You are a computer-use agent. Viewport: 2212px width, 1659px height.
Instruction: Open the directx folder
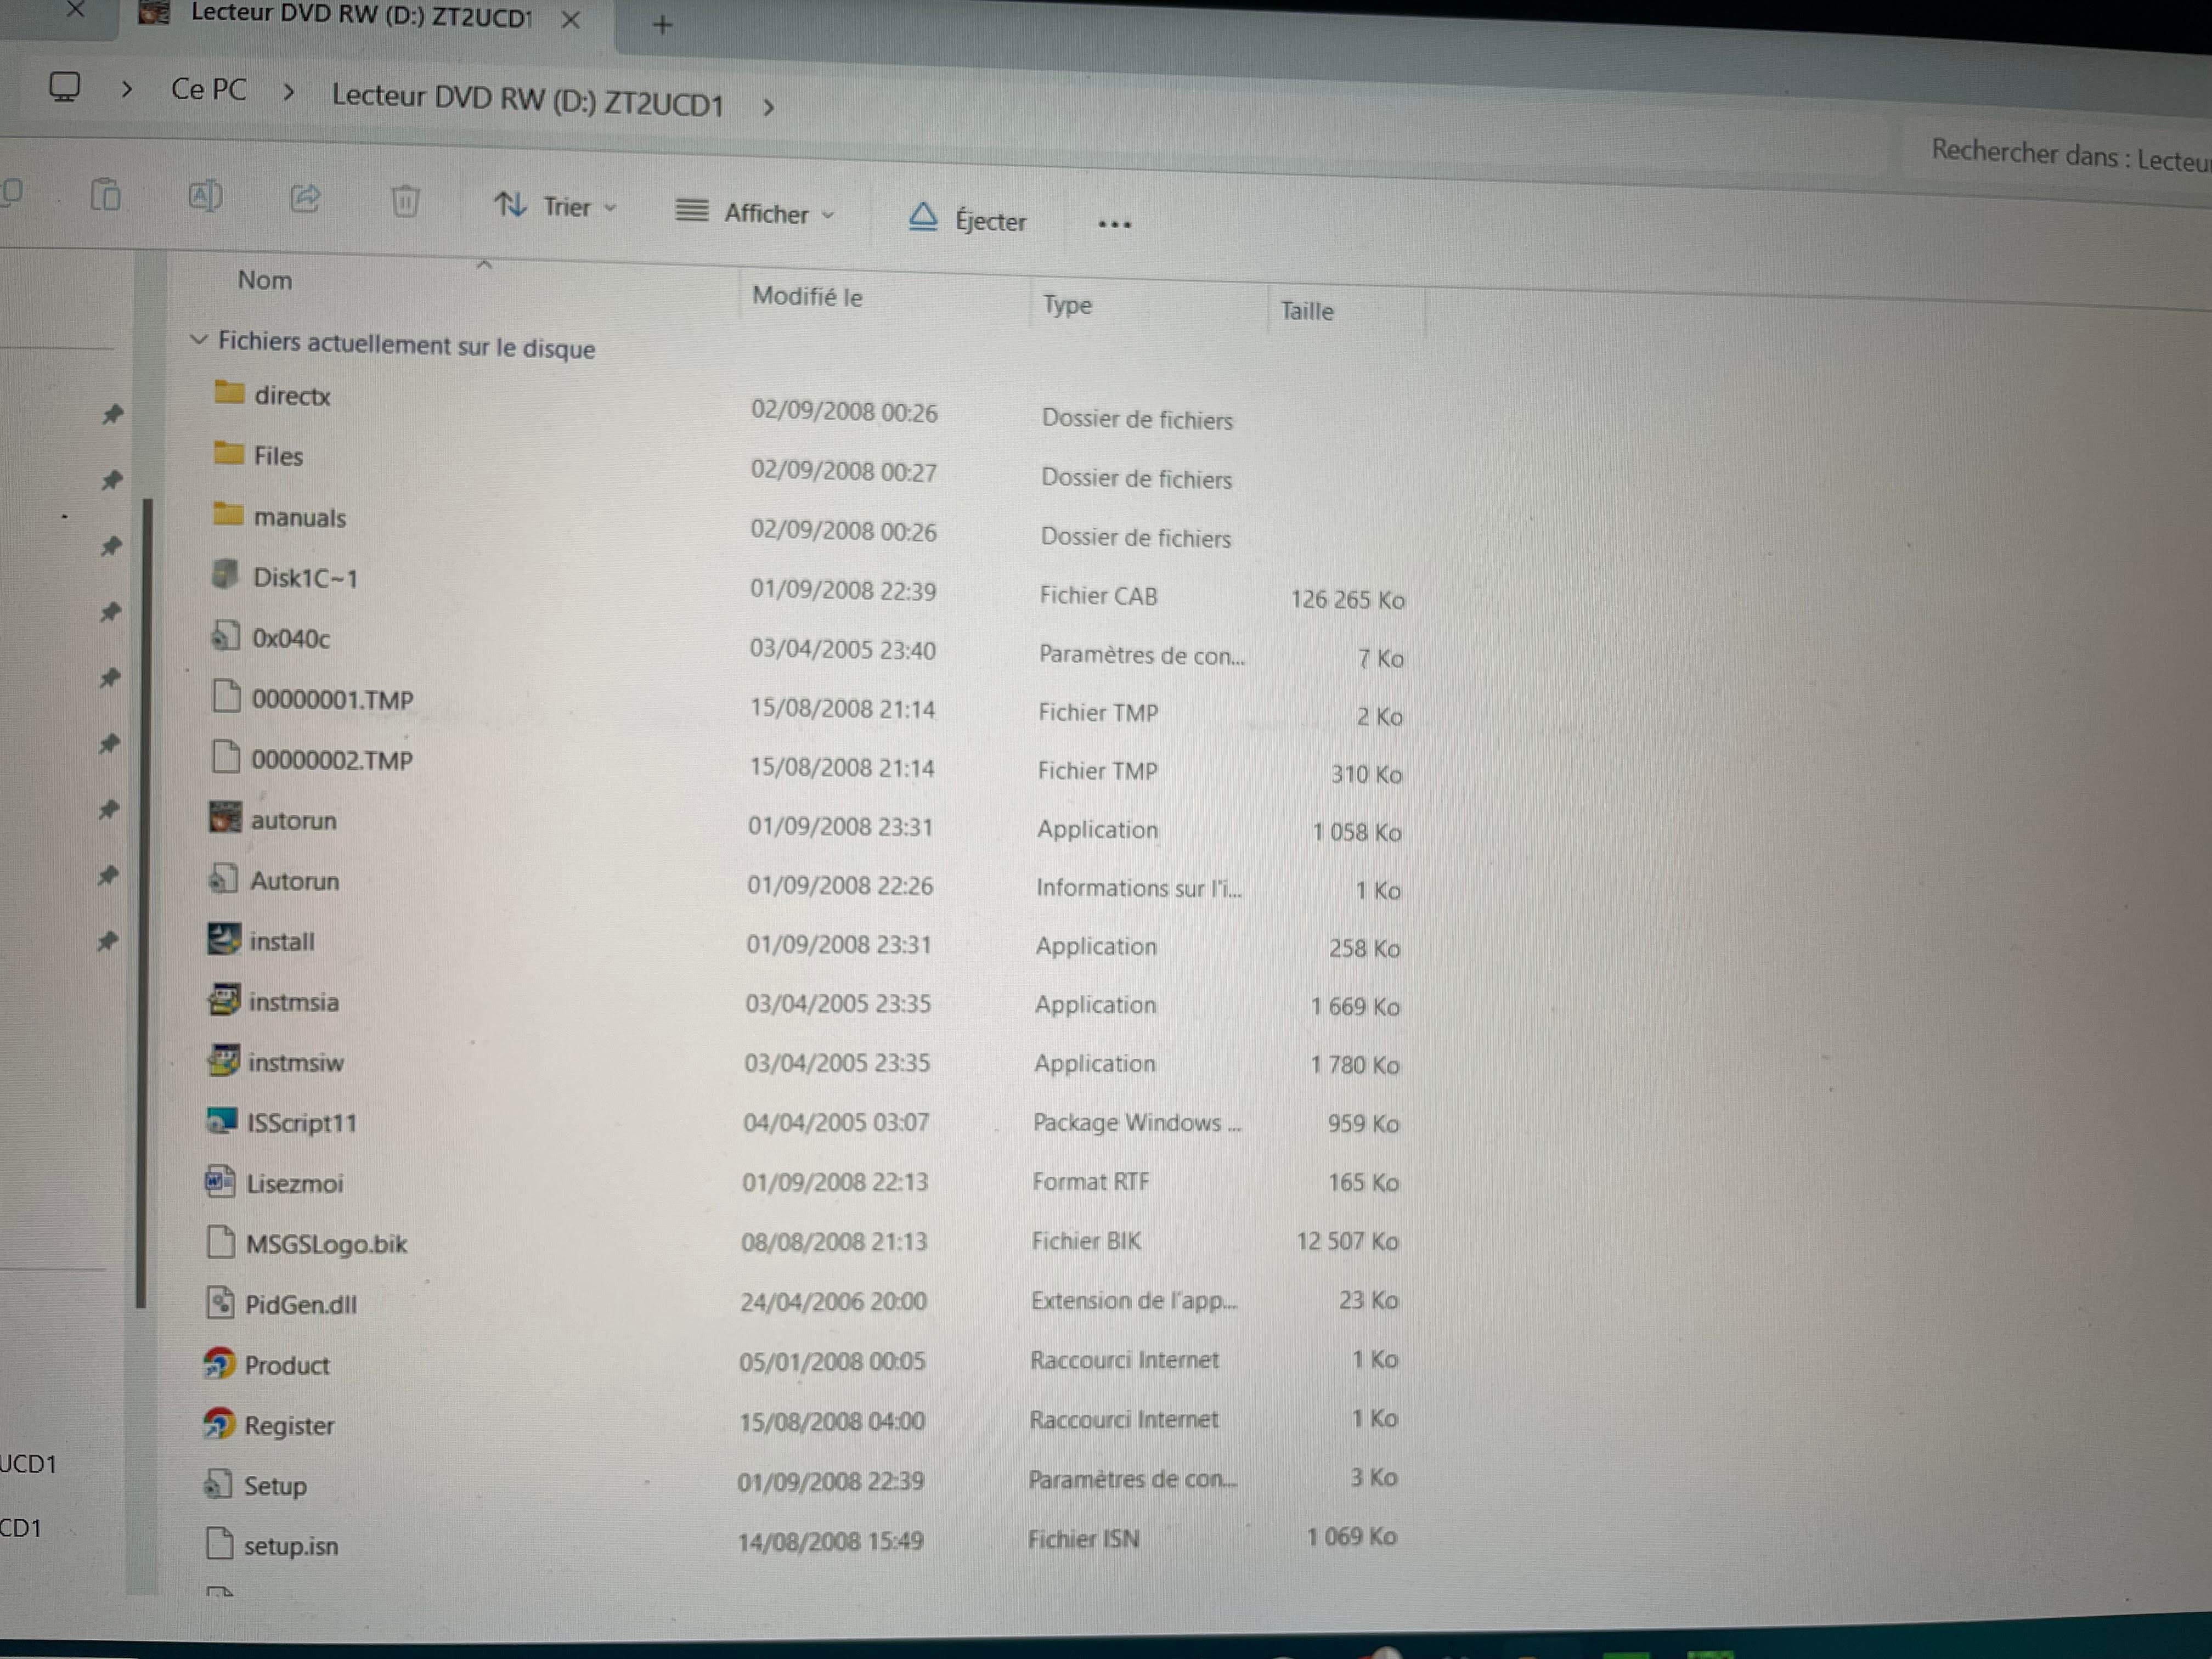(x=291, y=396)
